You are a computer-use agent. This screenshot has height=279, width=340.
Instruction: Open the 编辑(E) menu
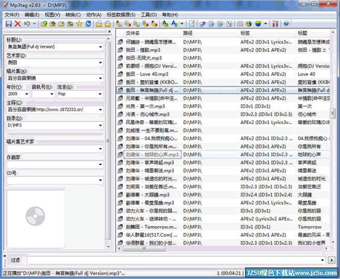pos(32,15)
